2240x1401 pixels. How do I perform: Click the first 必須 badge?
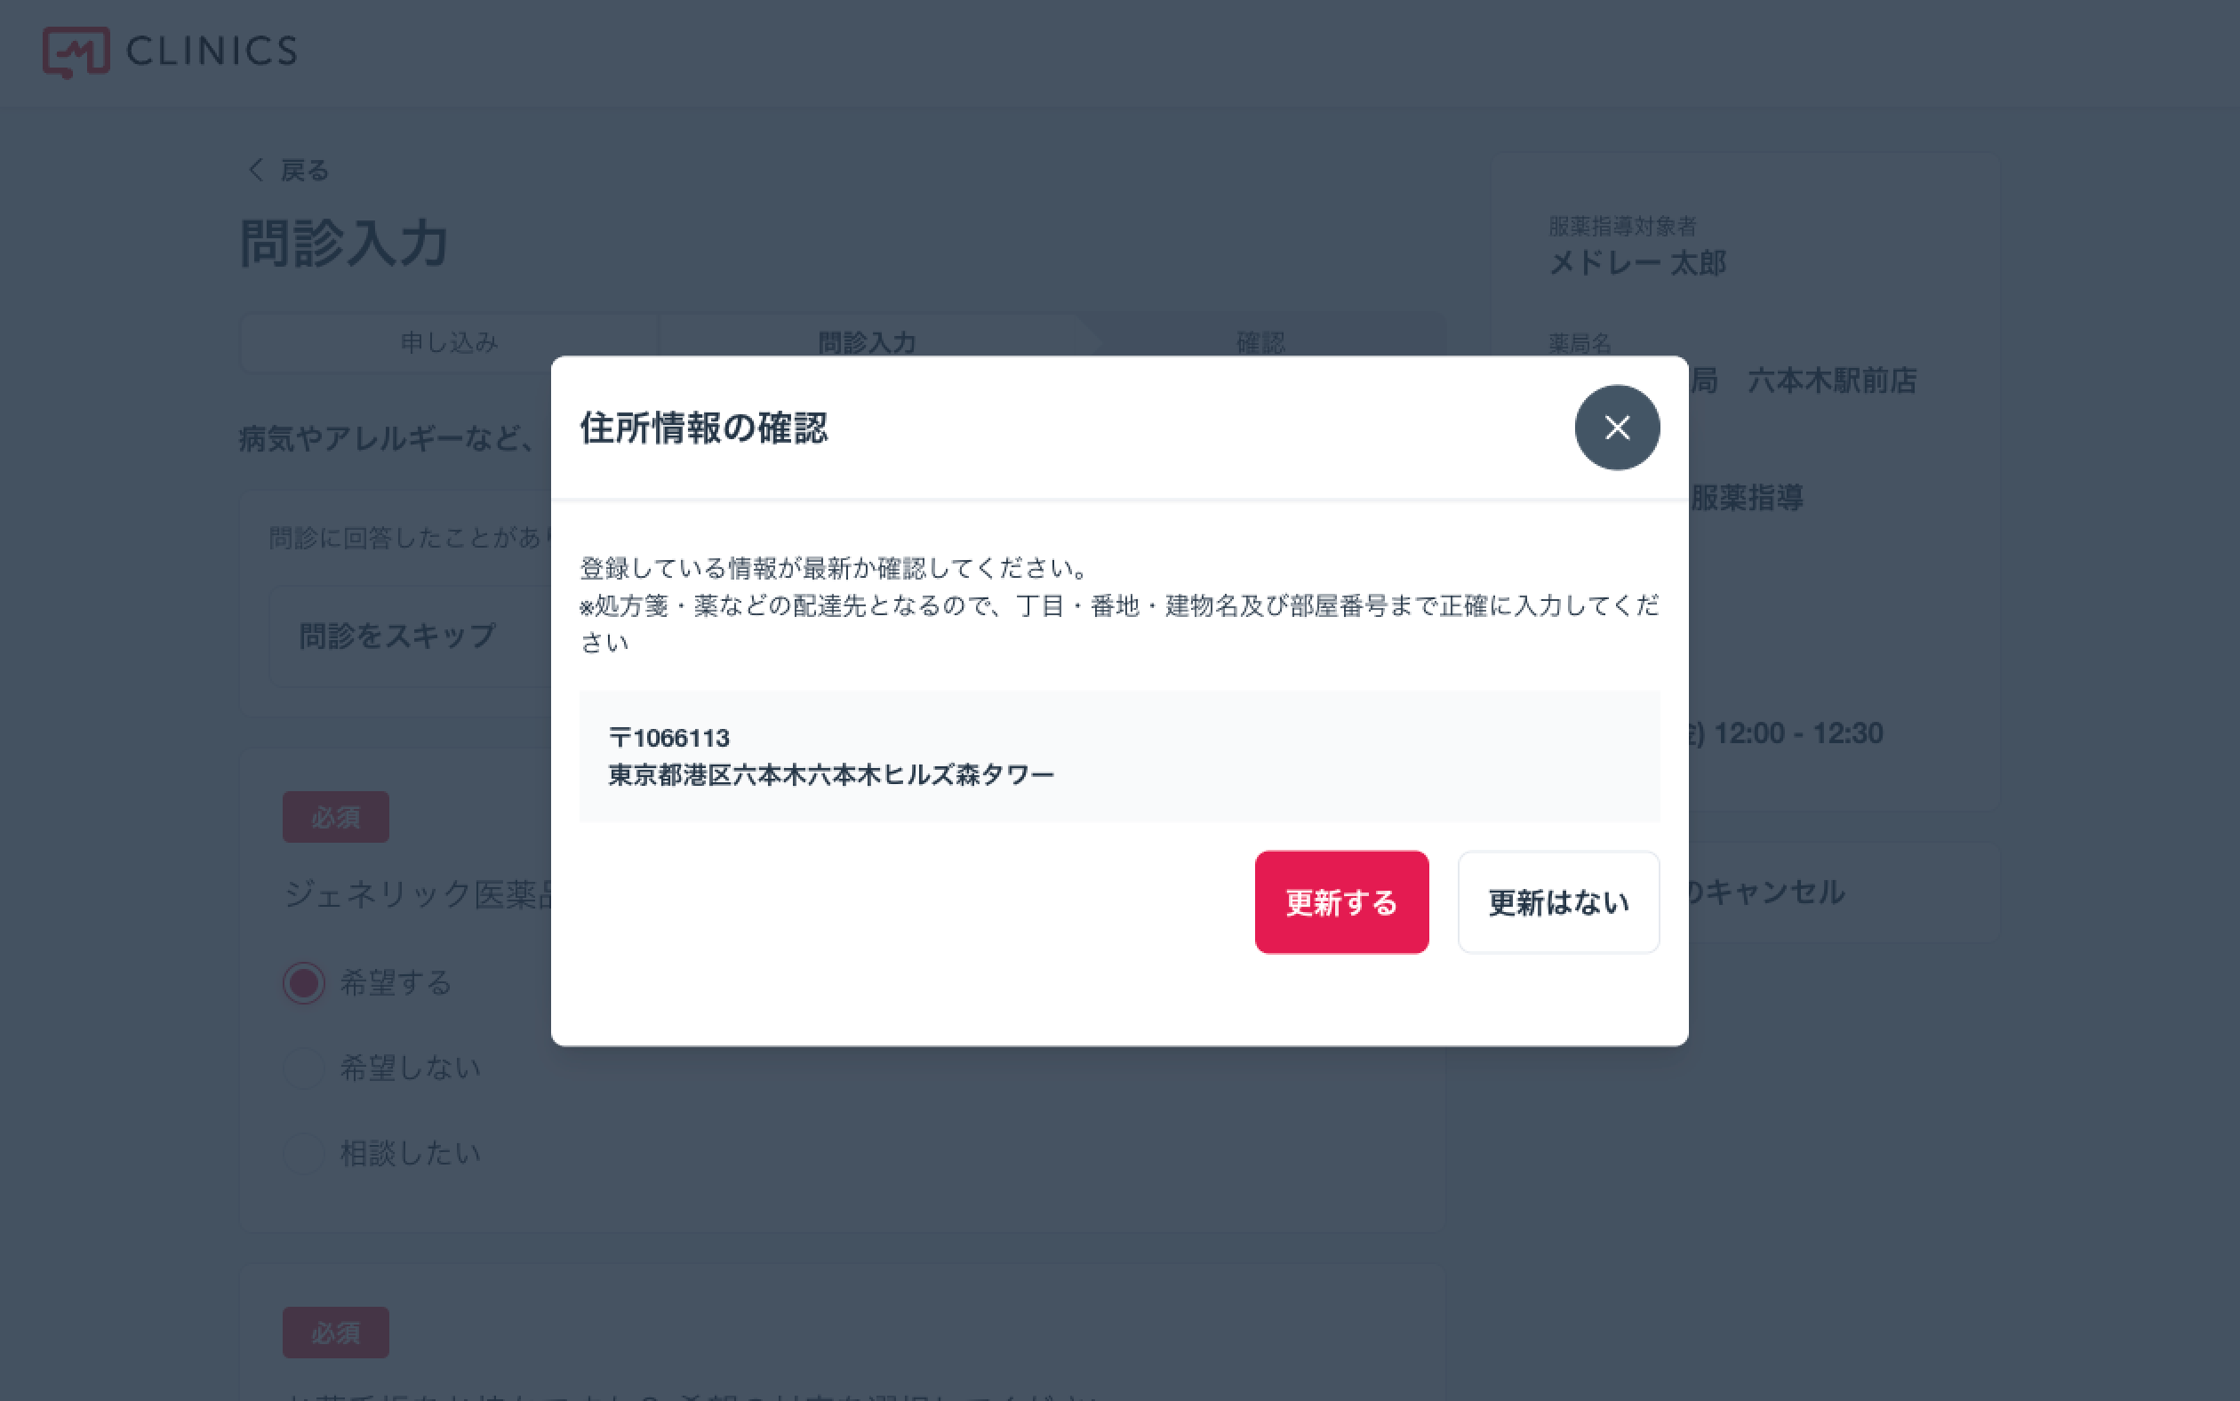coord(335,817)
